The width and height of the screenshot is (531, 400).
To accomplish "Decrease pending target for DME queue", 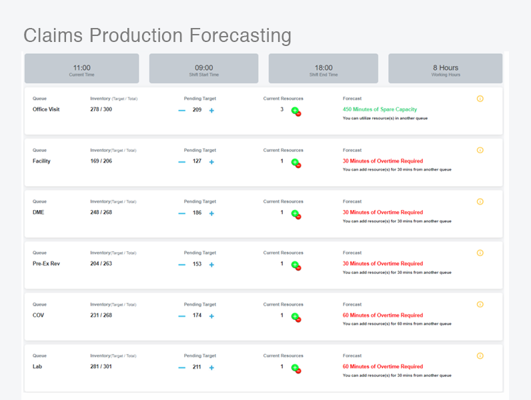I will click(182, 213).
